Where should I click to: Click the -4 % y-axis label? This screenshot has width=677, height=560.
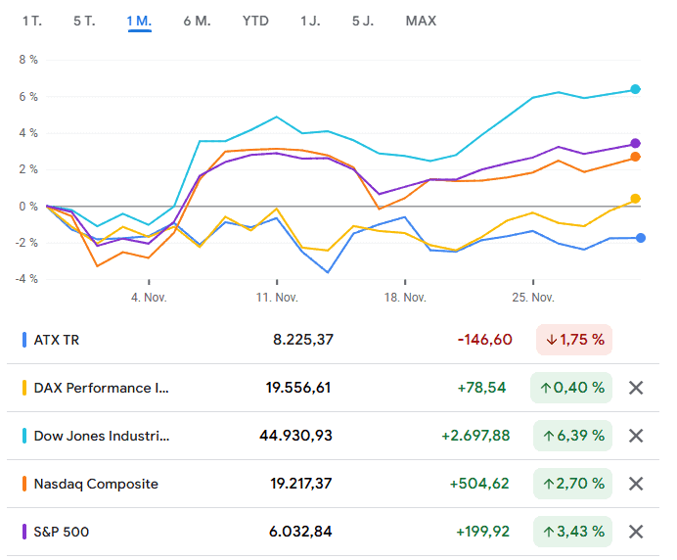26,279
